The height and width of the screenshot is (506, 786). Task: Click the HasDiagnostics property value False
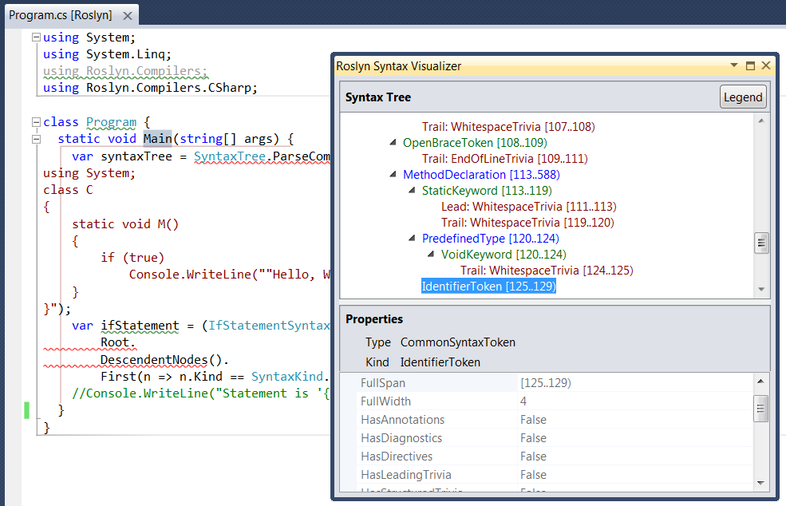pyautogui.click(x=533, y=438)
